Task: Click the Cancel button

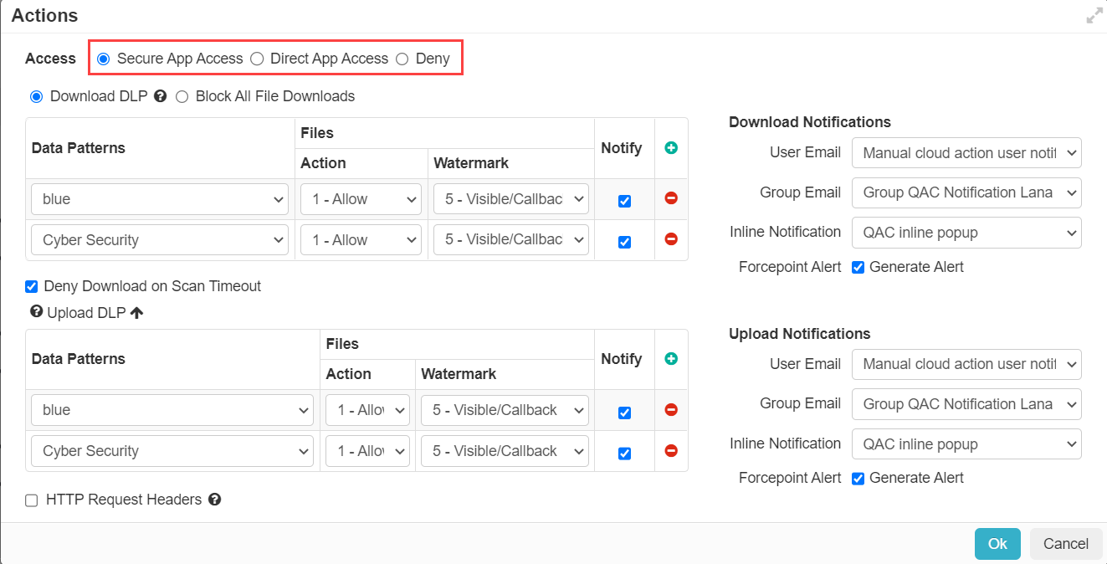Action: [x=1066, y=544]
